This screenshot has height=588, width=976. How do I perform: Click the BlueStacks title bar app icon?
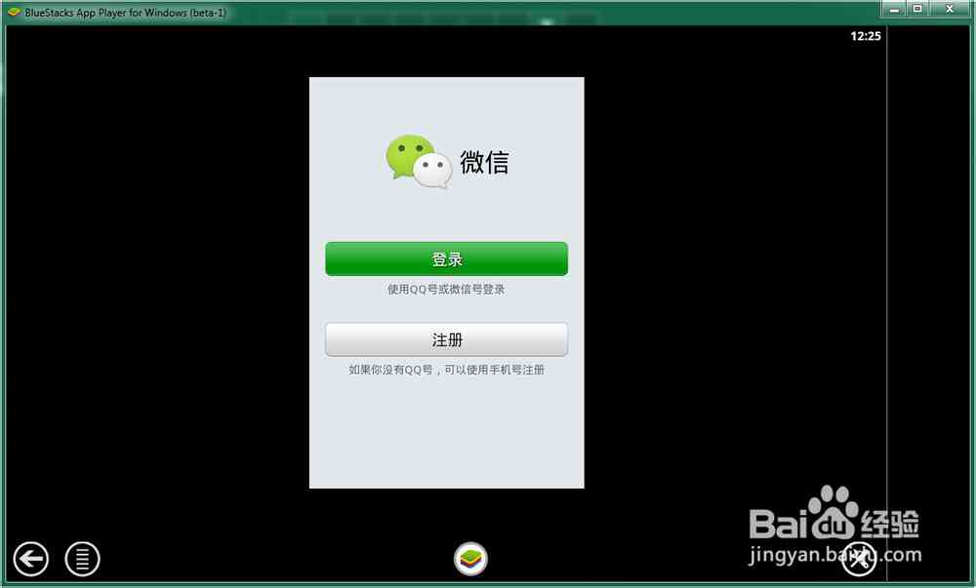pos(14,12)
